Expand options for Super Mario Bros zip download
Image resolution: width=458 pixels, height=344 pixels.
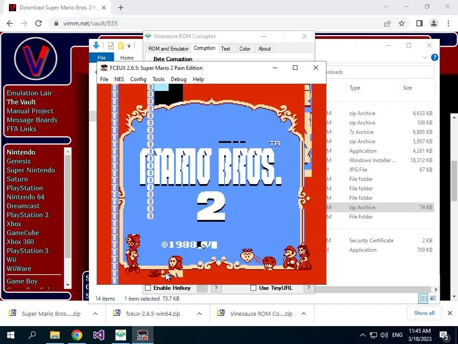pyautogui.click(x=95, y=314)
